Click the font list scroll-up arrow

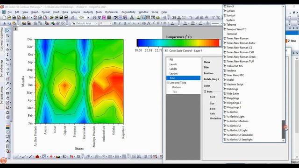point(284,7)
